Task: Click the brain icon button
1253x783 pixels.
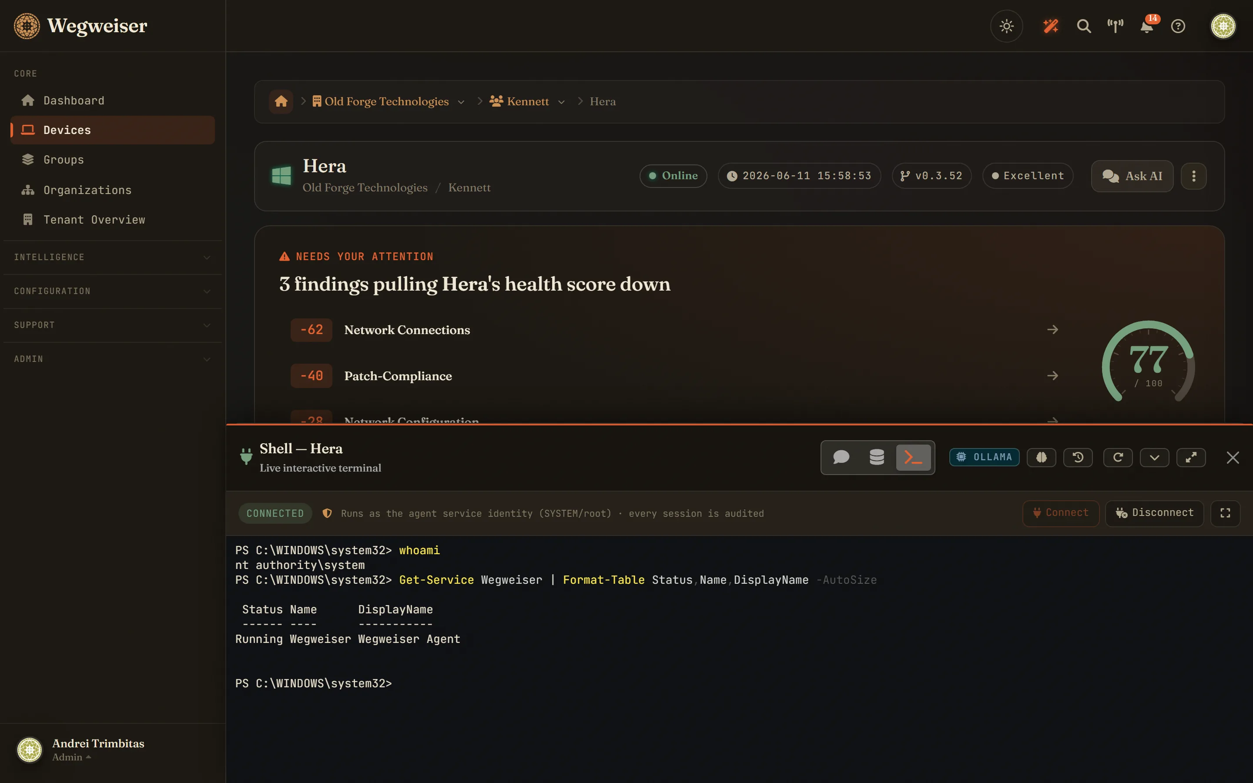Action: tap(1041, 457)
